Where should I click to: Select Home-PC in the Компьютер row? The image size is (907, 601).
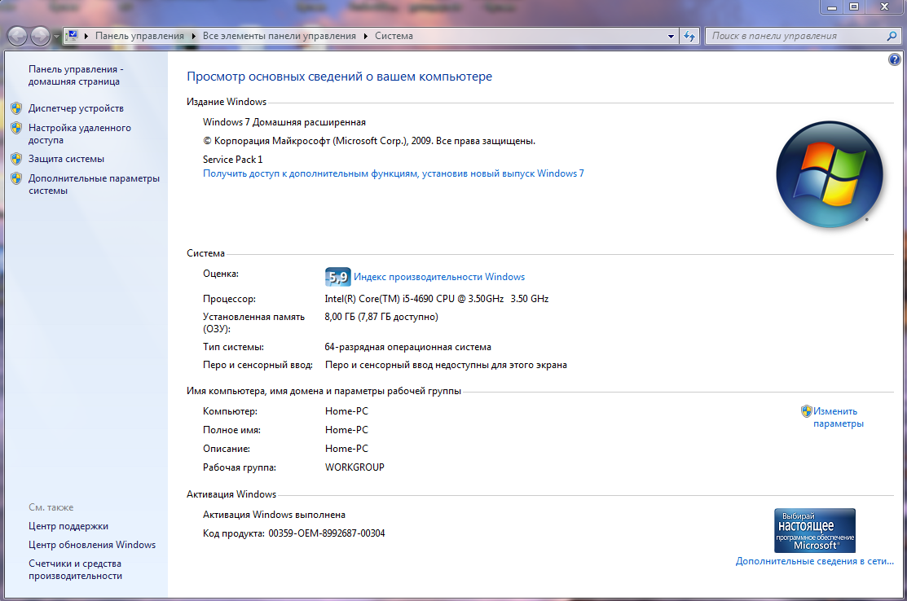[x=346, y=411]
